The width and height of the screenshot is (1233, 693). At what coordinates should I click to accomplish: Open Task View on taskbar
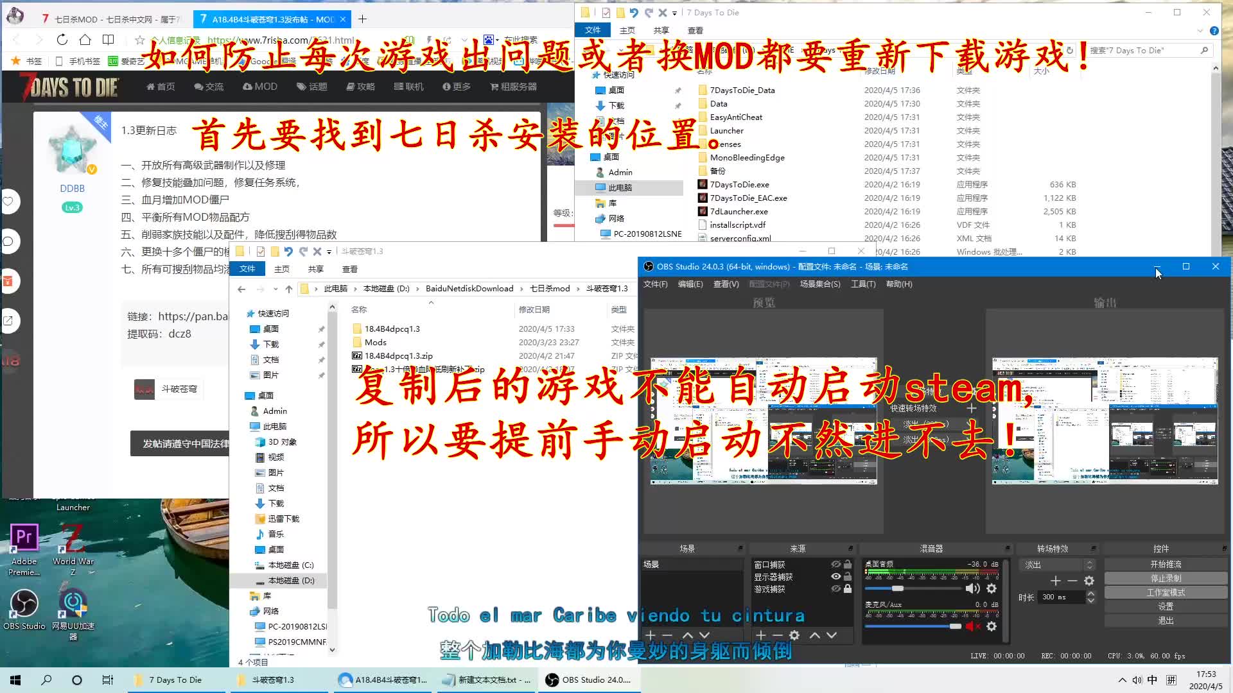click(x=108, y=680)
